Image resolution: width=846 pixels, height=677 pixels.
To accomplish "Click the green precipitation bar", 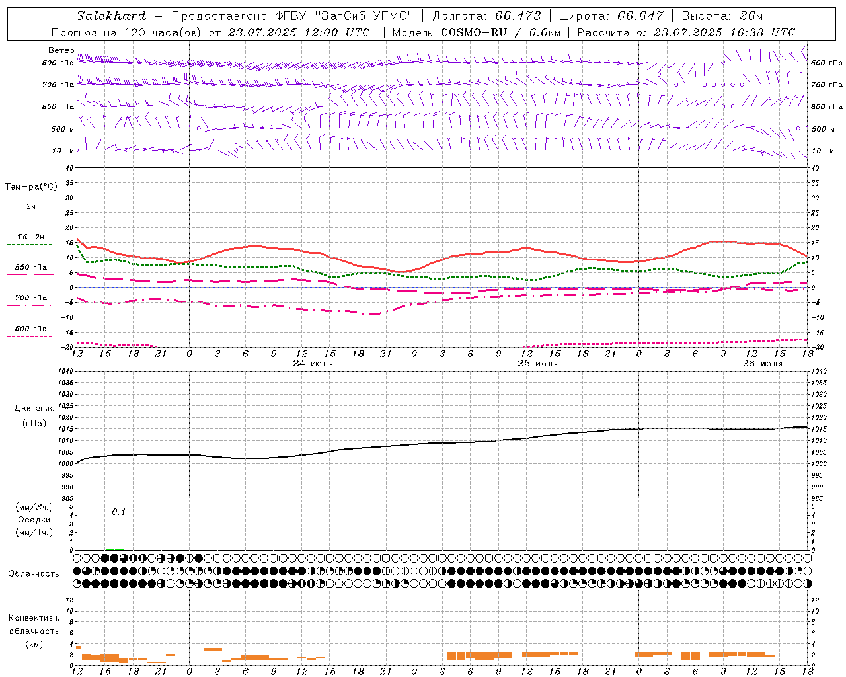I will (114, 549).
